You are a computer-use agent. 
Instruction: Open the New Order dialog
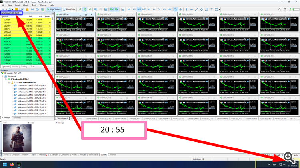69,9
